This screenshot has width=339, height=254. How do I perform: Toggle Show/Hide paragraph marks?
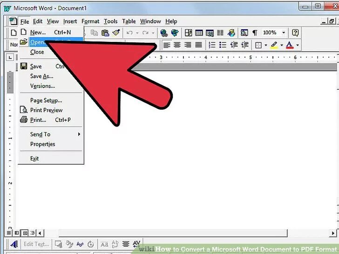tap(255, 33)
